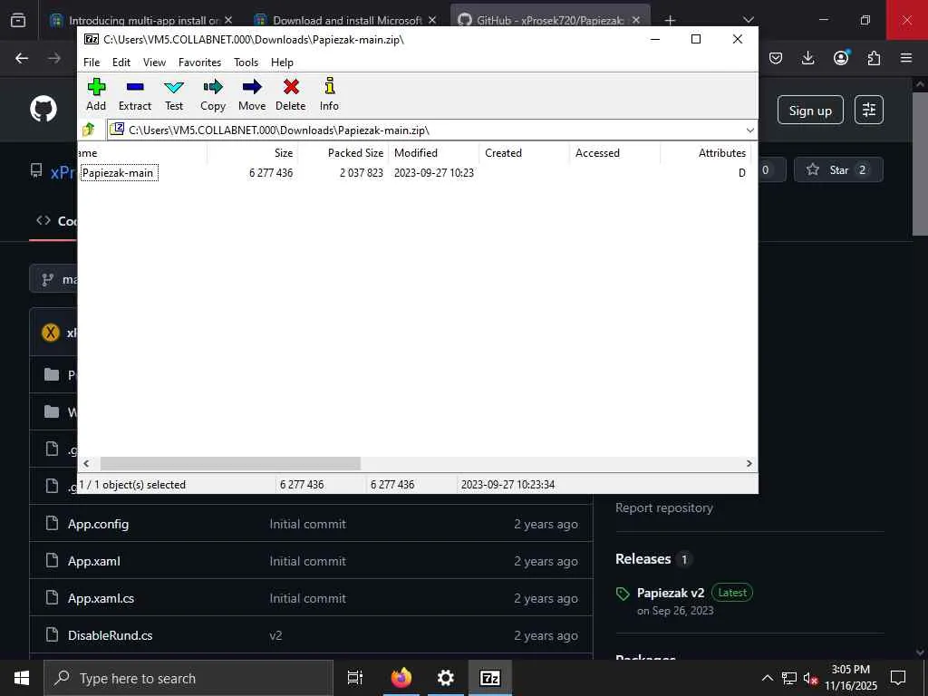Click the Firefox account icon
This screenshot has width=928, height=696.
click(841, 58)
